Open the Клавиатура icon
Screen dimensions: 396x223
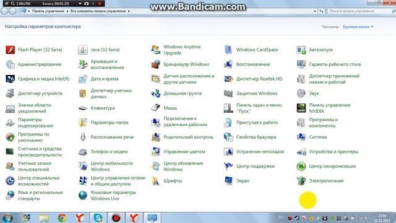coord(83,108)
